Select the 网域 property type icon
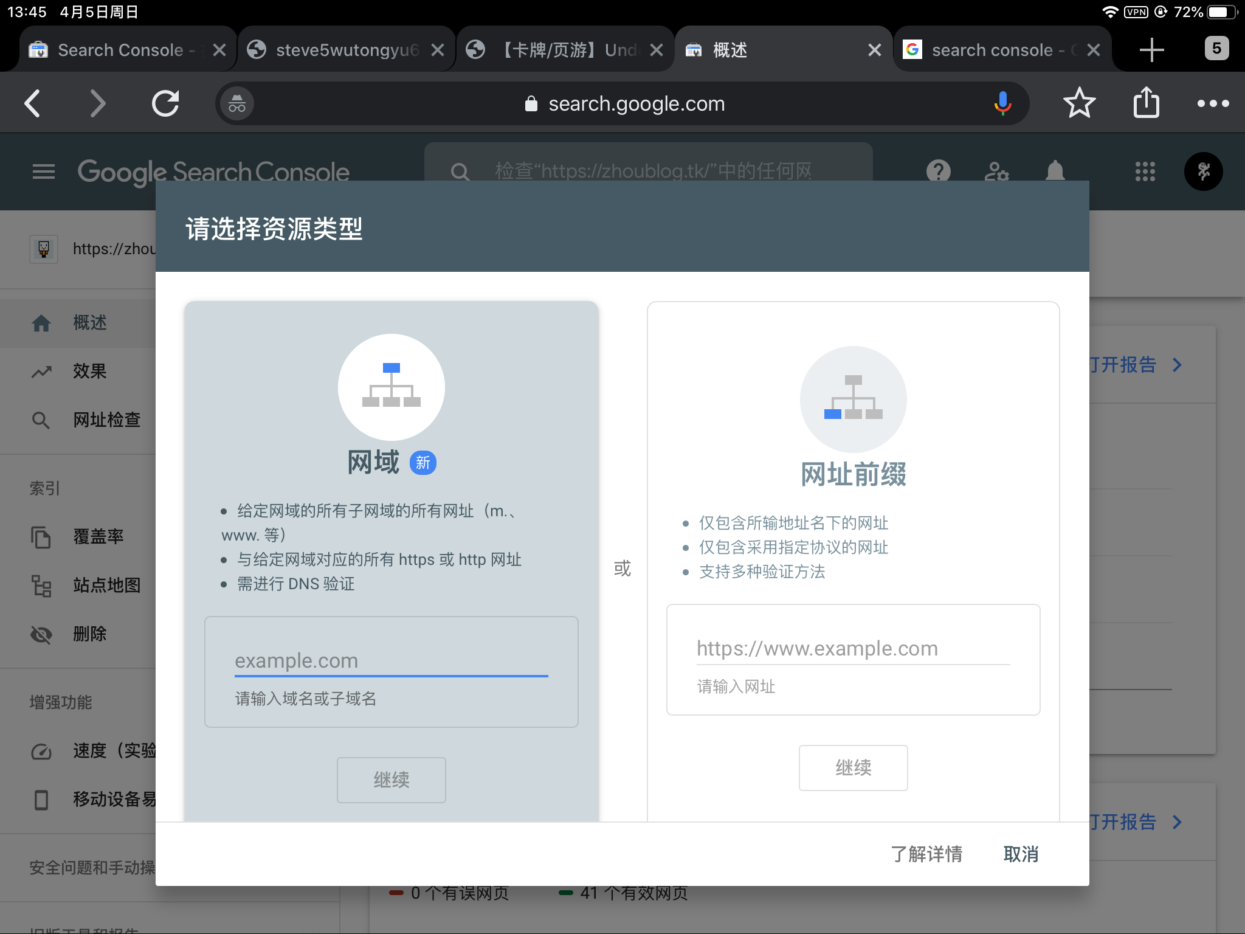This screenshot has width=1245, height=934. point(391,387)
